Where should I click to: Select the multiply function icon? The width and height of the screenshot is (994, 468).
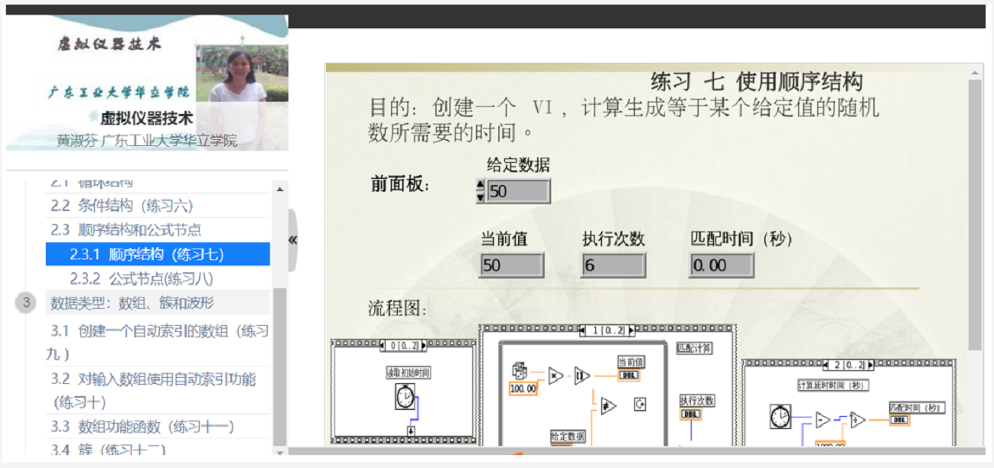(x=556, y=375)
